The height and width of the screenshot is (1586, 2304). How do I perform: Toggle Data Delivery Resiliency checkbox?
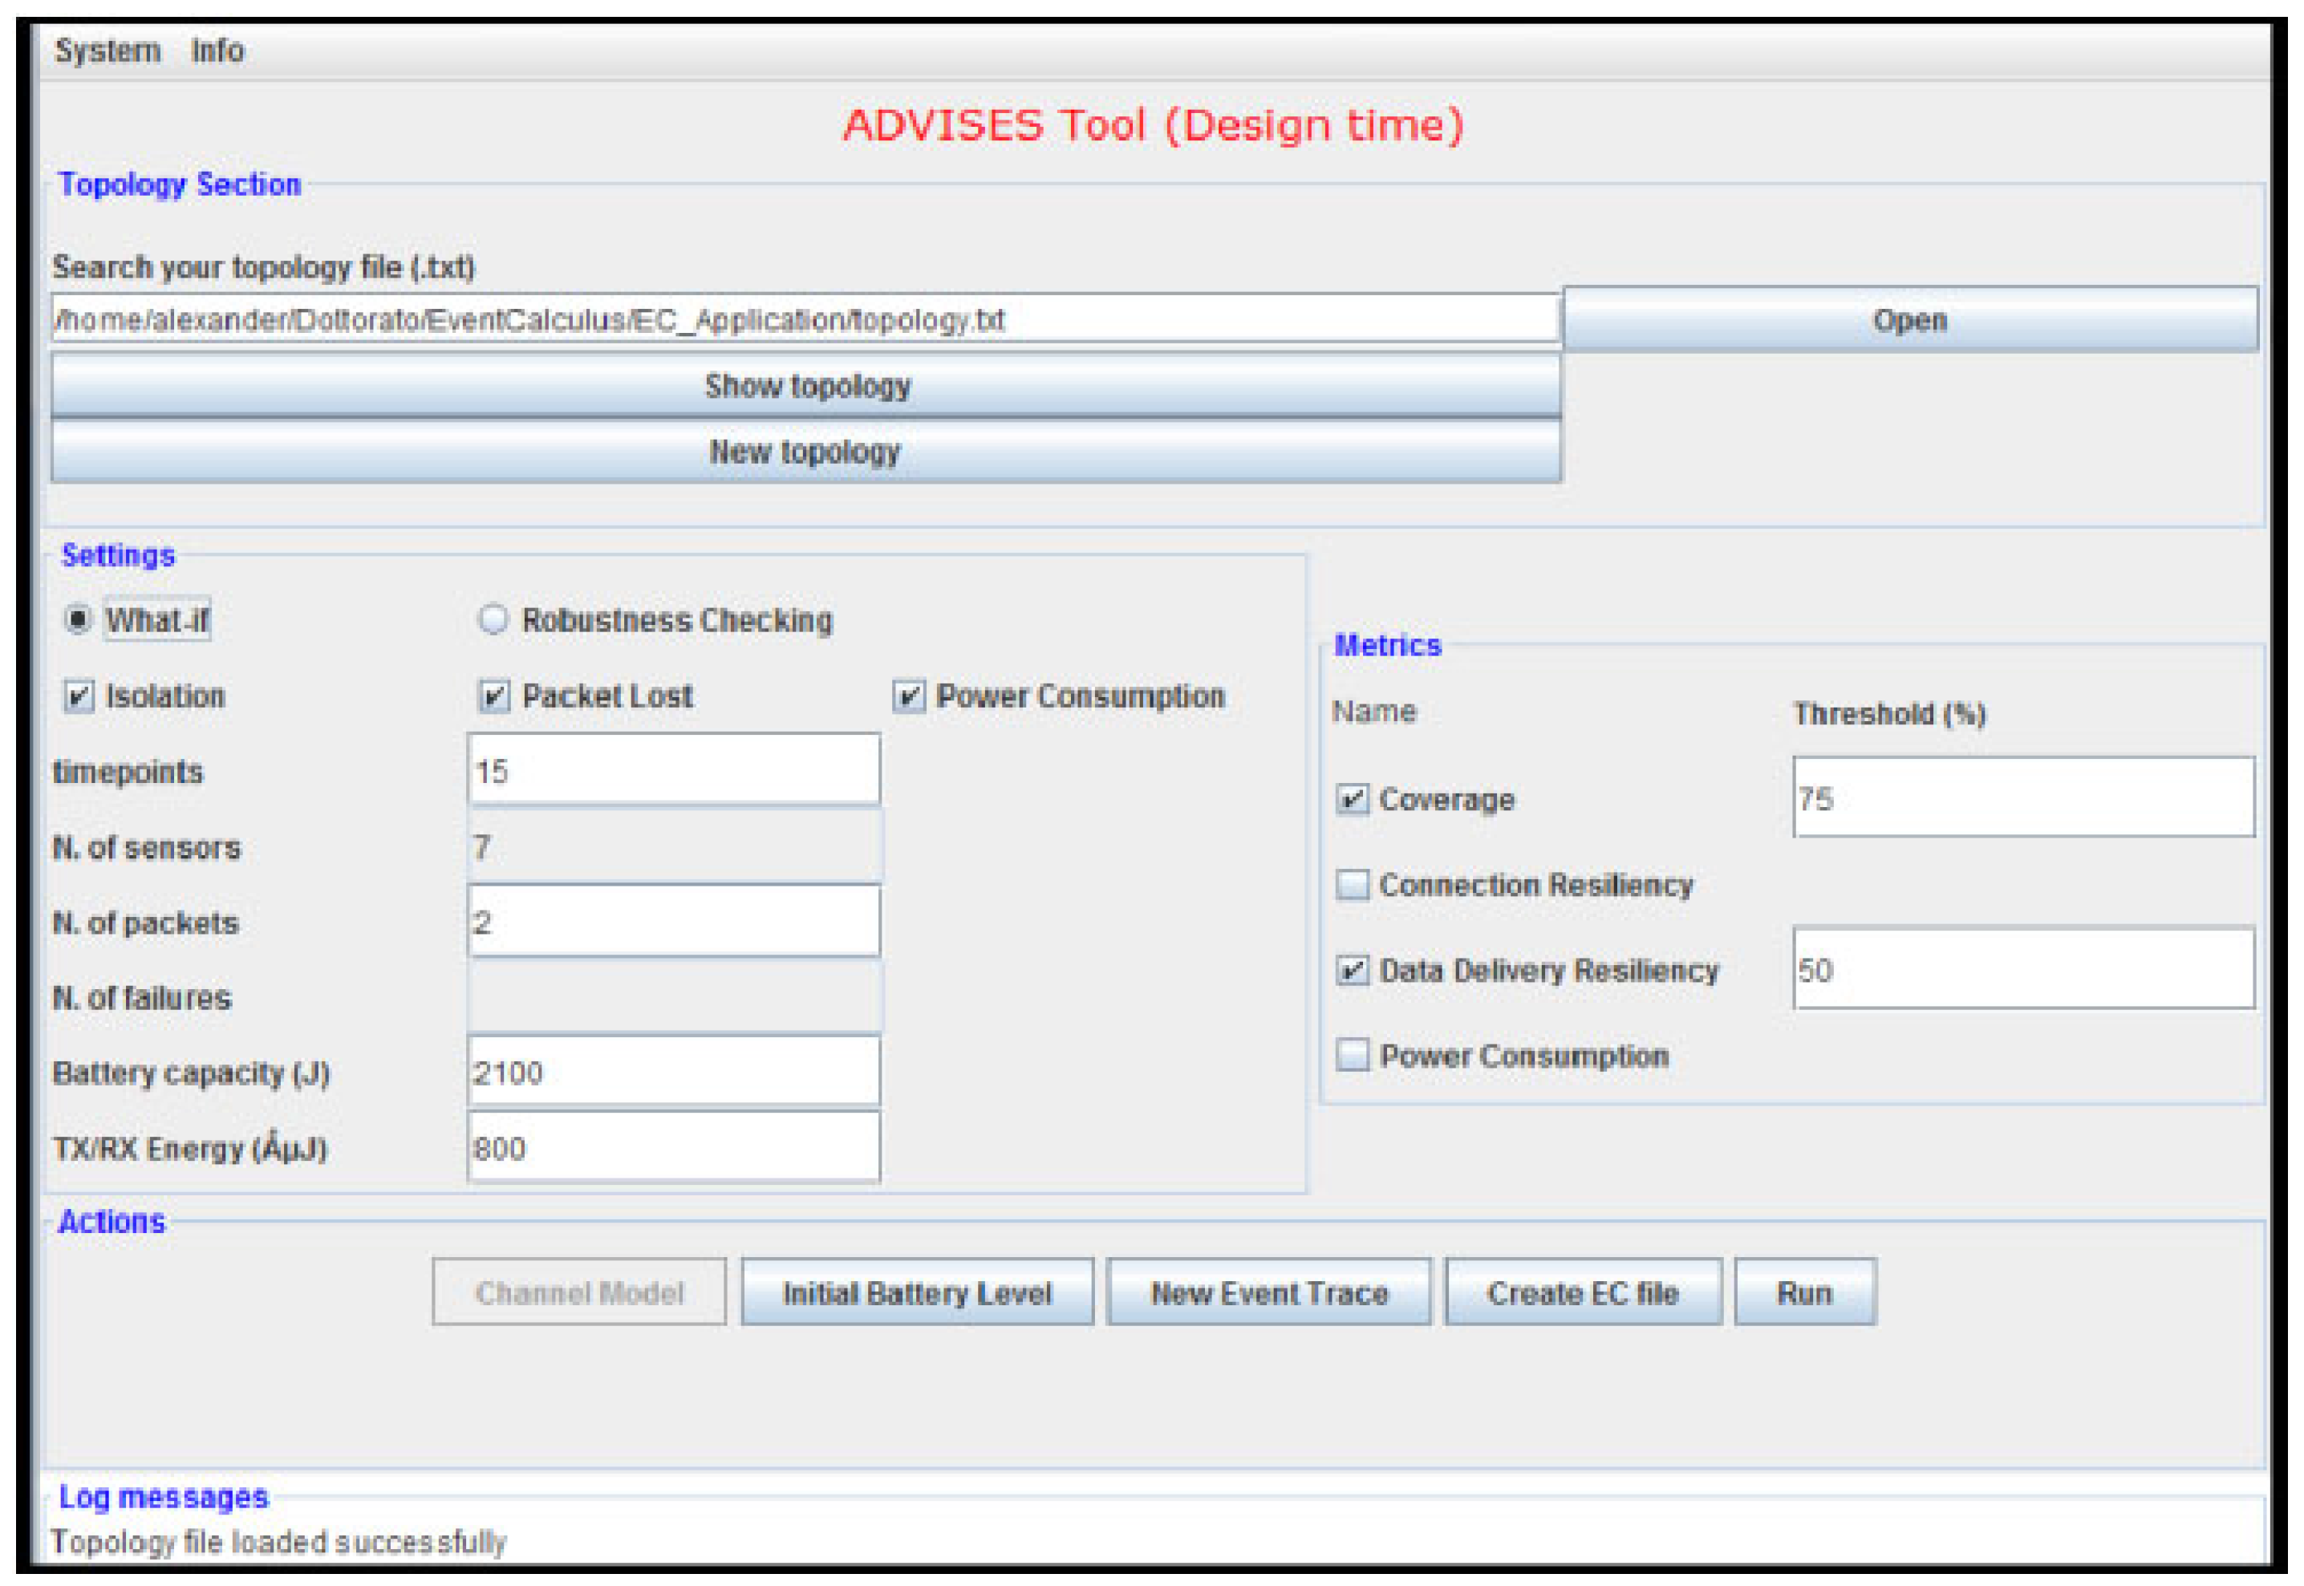1351,970
